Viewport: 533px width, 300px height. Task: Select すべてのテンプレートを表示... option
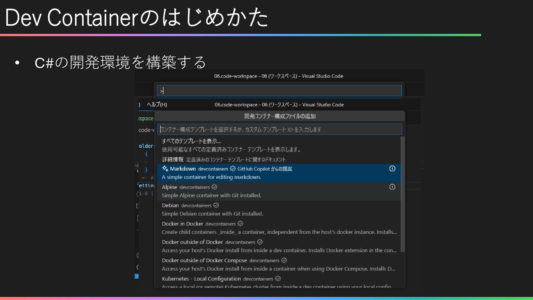click(279, 145)
